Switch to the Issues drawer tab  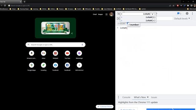tap(154, 97)
